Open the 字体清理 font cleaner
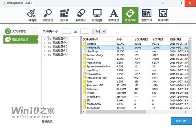This screenshot has height=128, width=196. pos(114,15)
